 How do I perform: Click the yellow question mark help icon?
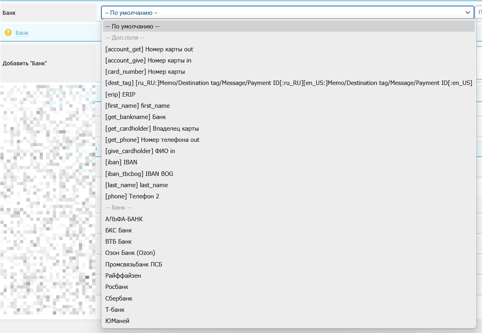point(8,32)
